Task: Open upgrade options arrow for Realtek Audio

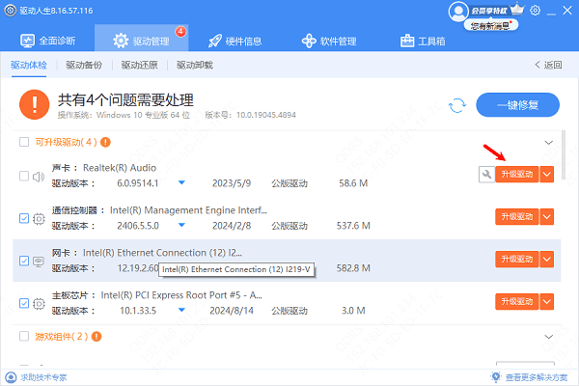Action: click(x=547, y=175)
